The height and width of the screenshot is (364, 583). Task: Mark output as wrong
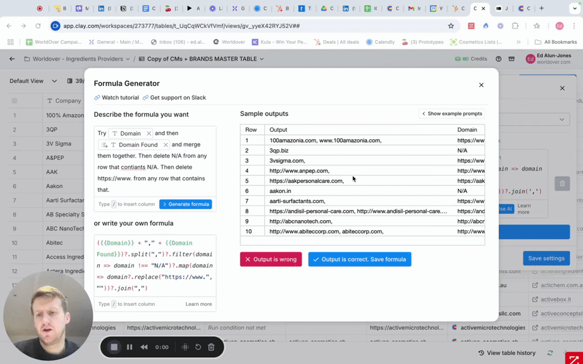tap(270, 259)
